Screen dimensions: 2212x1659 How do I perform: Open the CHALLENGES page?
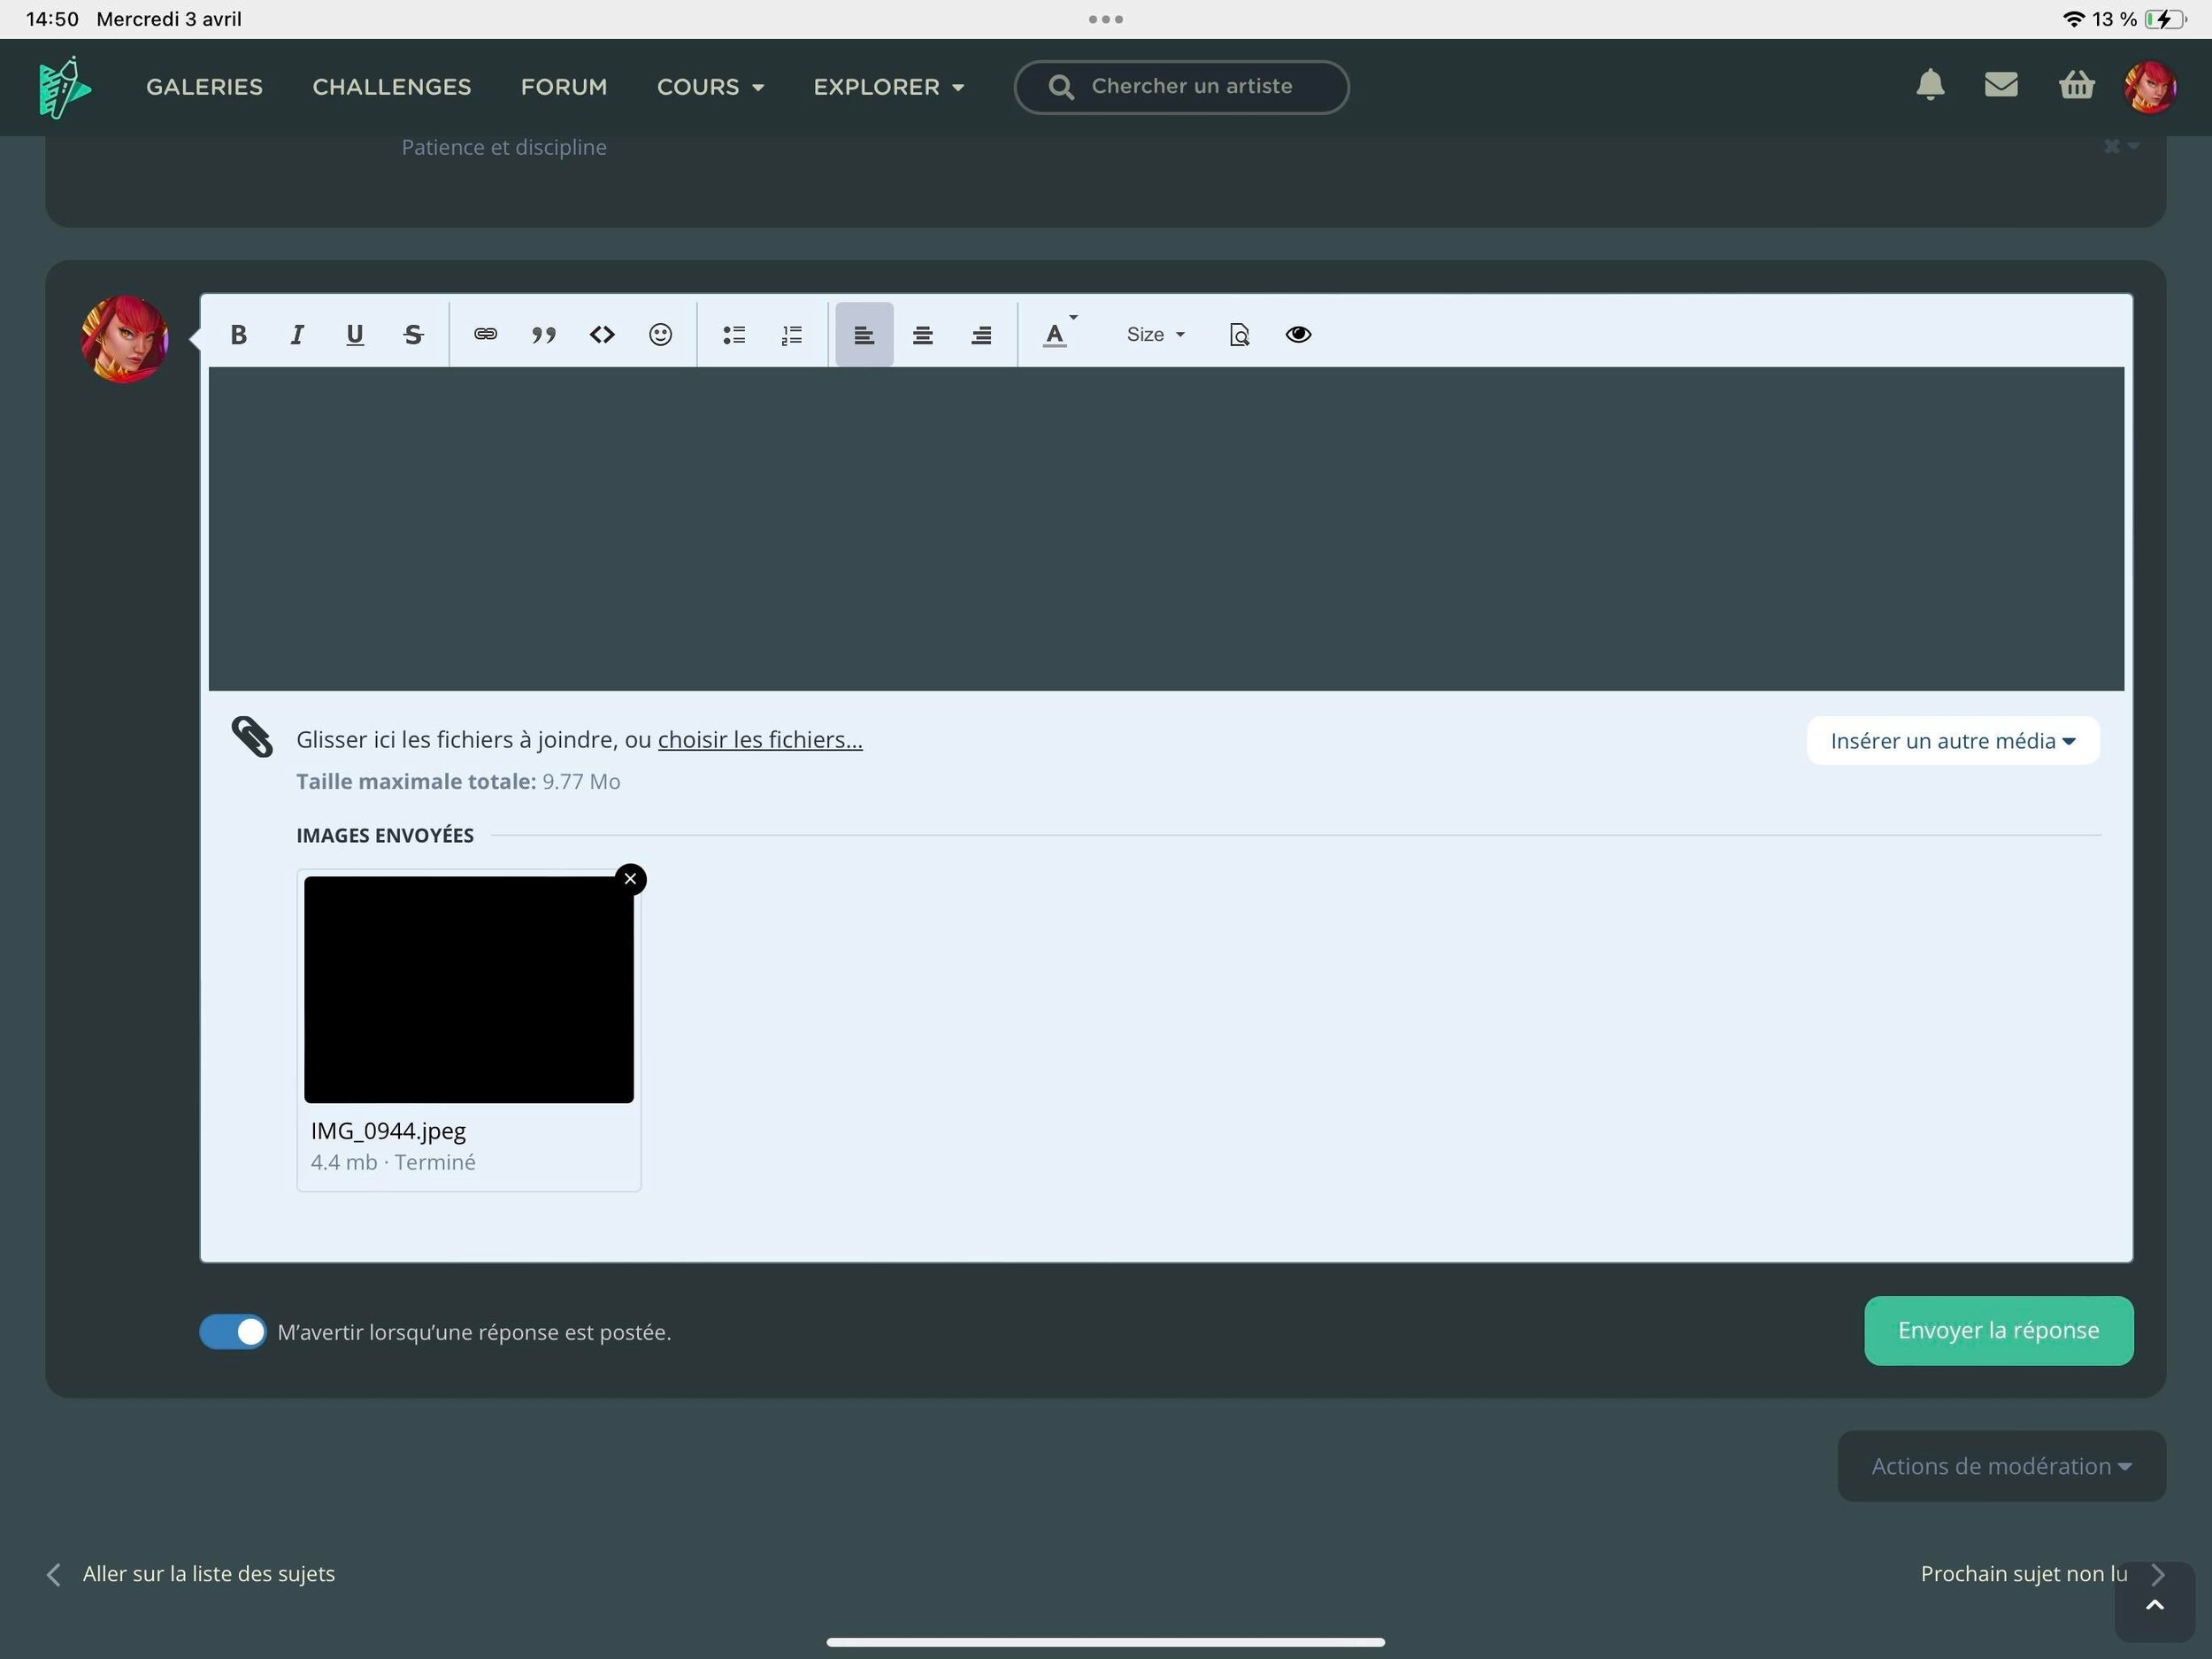pyautogui.click(x=392, y=87)
